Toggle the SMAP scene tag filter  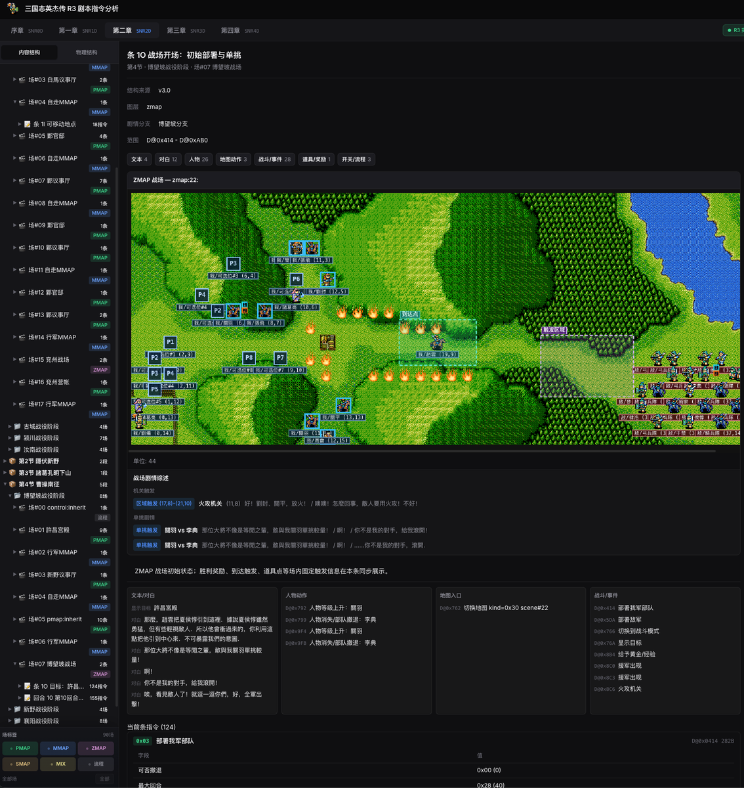[x=20, y=764]
